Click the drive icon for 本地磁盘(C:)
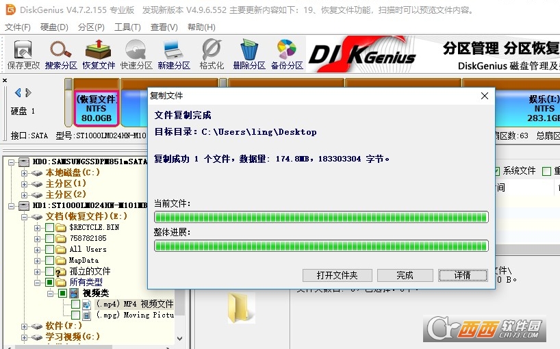560x349 pixels. pos(37,173)
